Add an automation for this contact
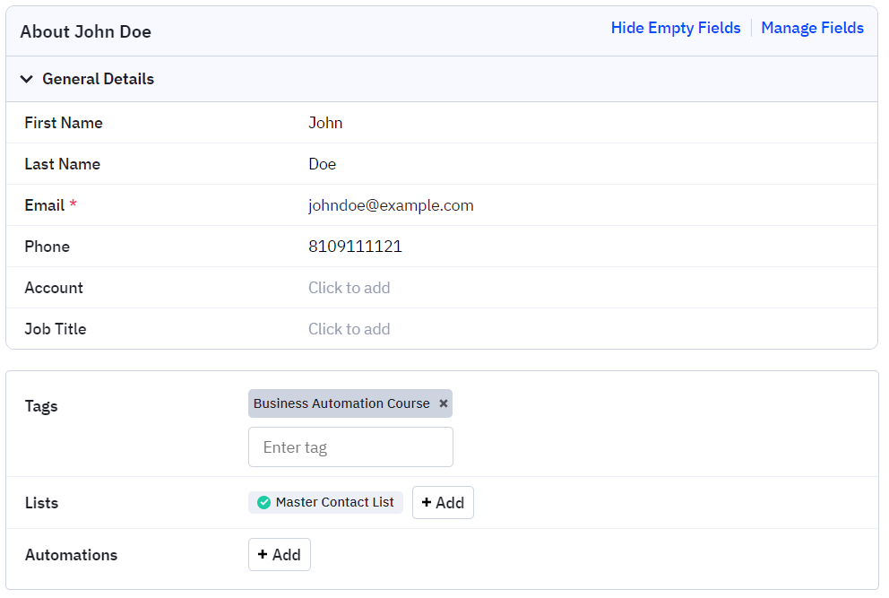The image size is (889, 598). click(x=279, y=555)
